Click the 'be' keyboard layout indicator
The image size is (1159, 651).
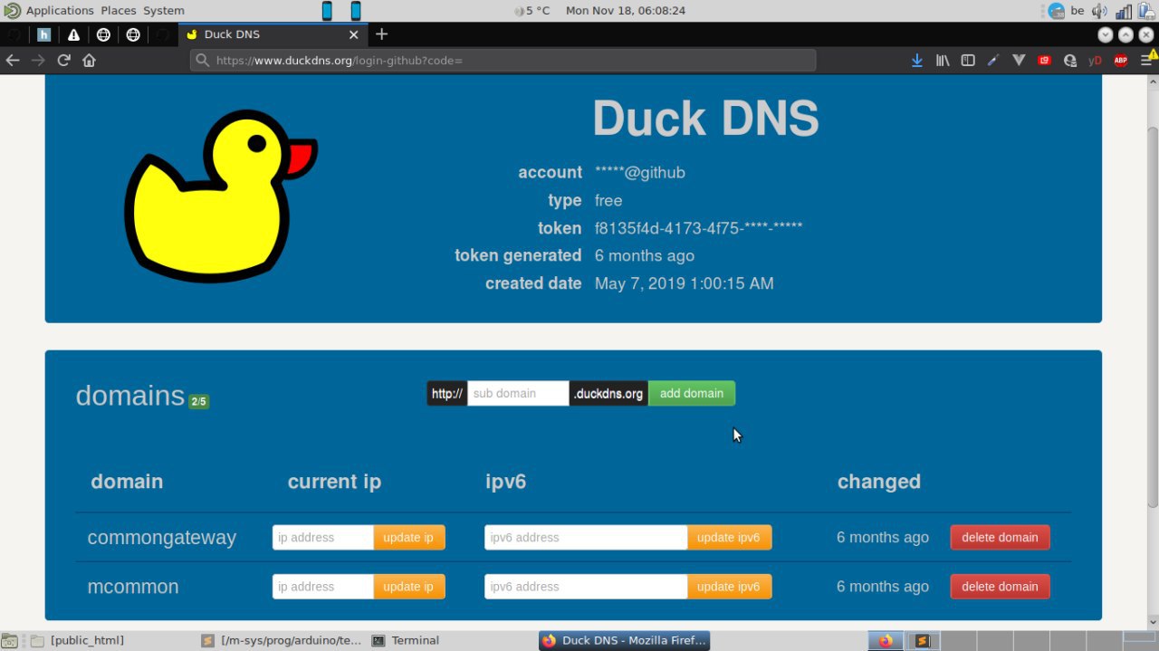[x=1078, y=11]
